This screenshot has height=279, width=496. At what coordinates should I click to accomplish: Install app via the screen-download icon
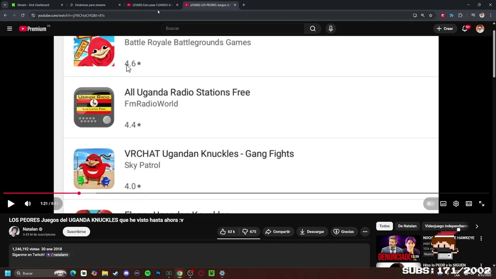[415, 15]
